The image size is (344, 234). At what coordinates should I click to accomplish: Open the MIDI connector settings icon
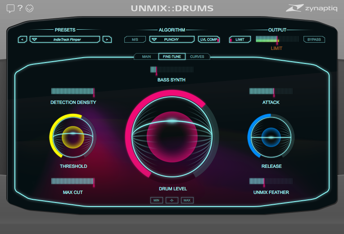pos(30,9)
